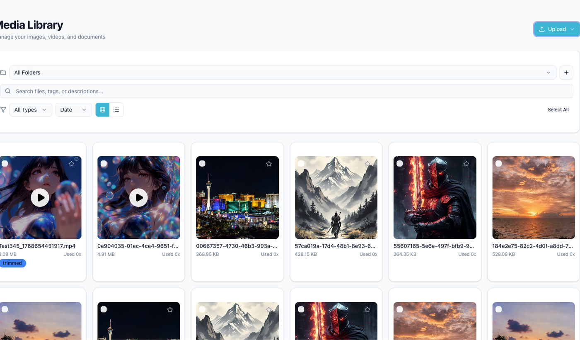This screenshot has width=580, height=340.
Task: Favorite the 00667357-4730-46b3 Las Vegas image
Action: tap(269, 164)
